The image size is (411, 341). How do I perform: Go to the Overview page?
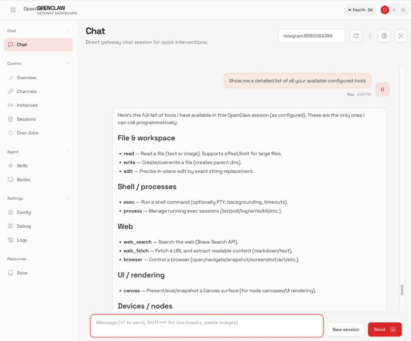click(26, 78)
